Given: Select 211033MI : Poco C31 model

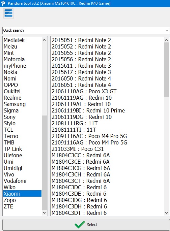Looking at the screenshot, I should pos(78,149).
